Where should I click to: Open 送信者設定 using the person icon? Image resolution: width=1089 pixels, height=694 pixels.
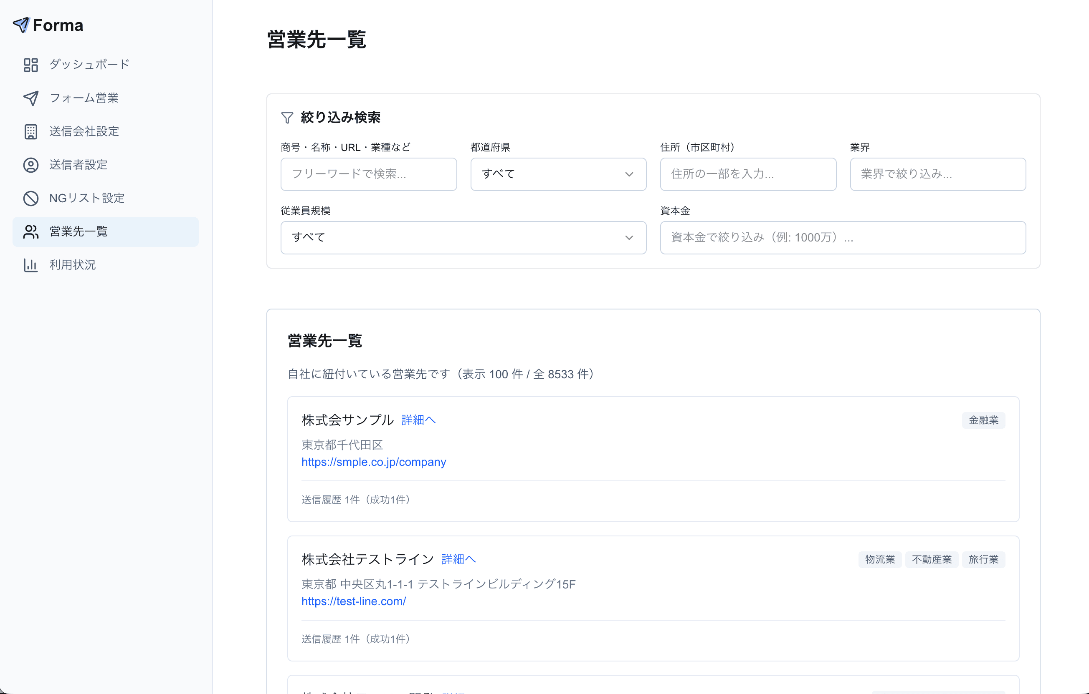tap(30, 165)
